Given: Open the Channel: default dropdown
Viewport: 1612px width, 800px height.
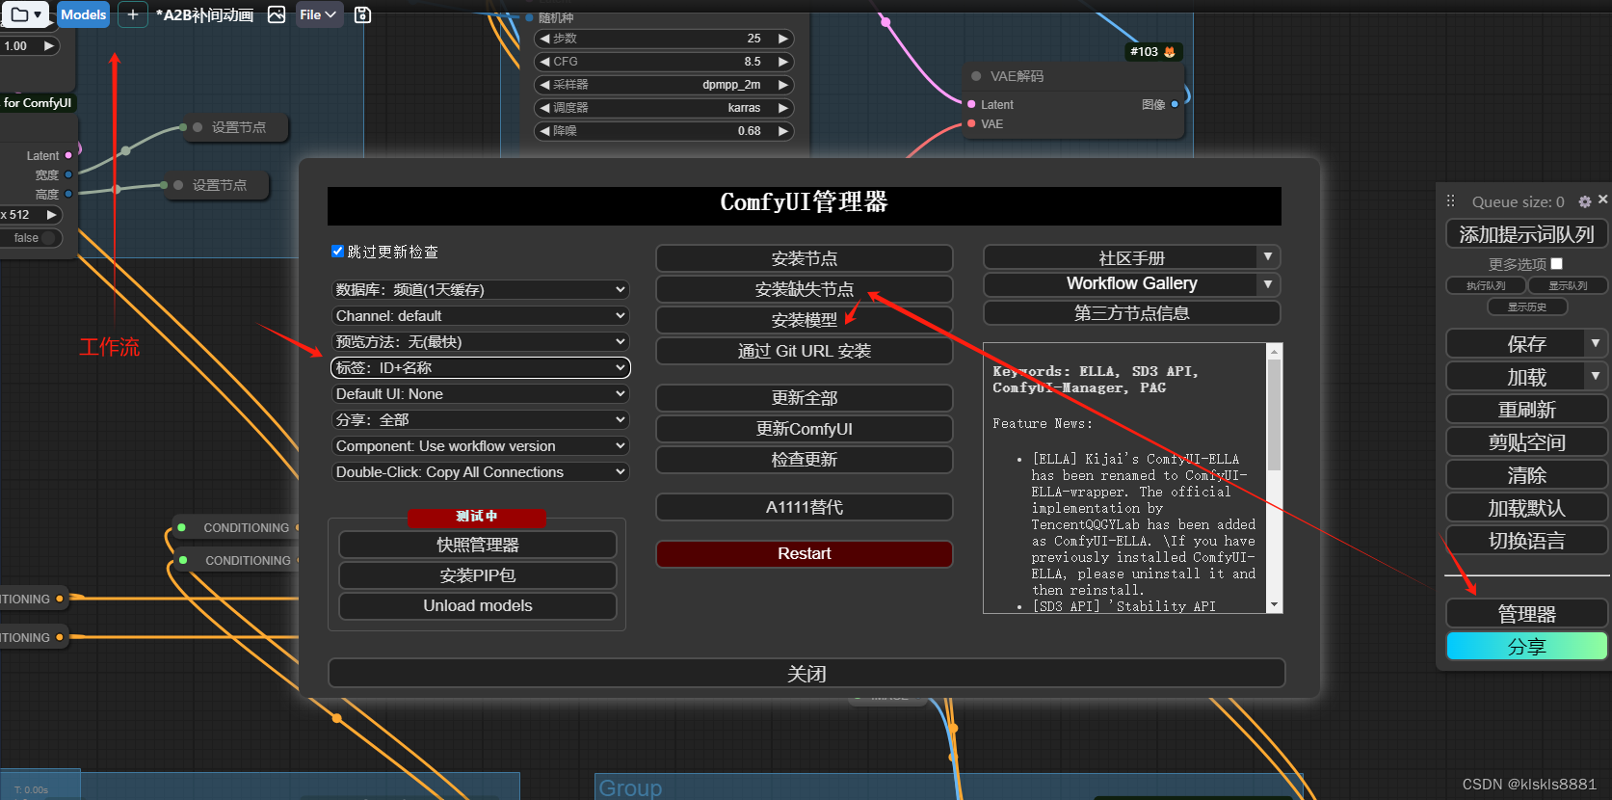Looking at the screenshot, I should click(x=481, y=315).
